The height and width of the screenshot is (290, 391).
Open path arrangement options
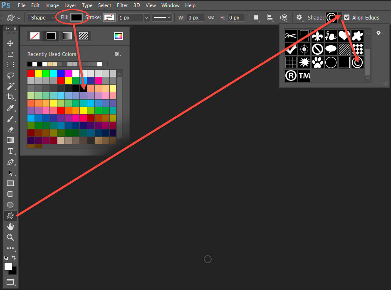click(x=284, y=18)
